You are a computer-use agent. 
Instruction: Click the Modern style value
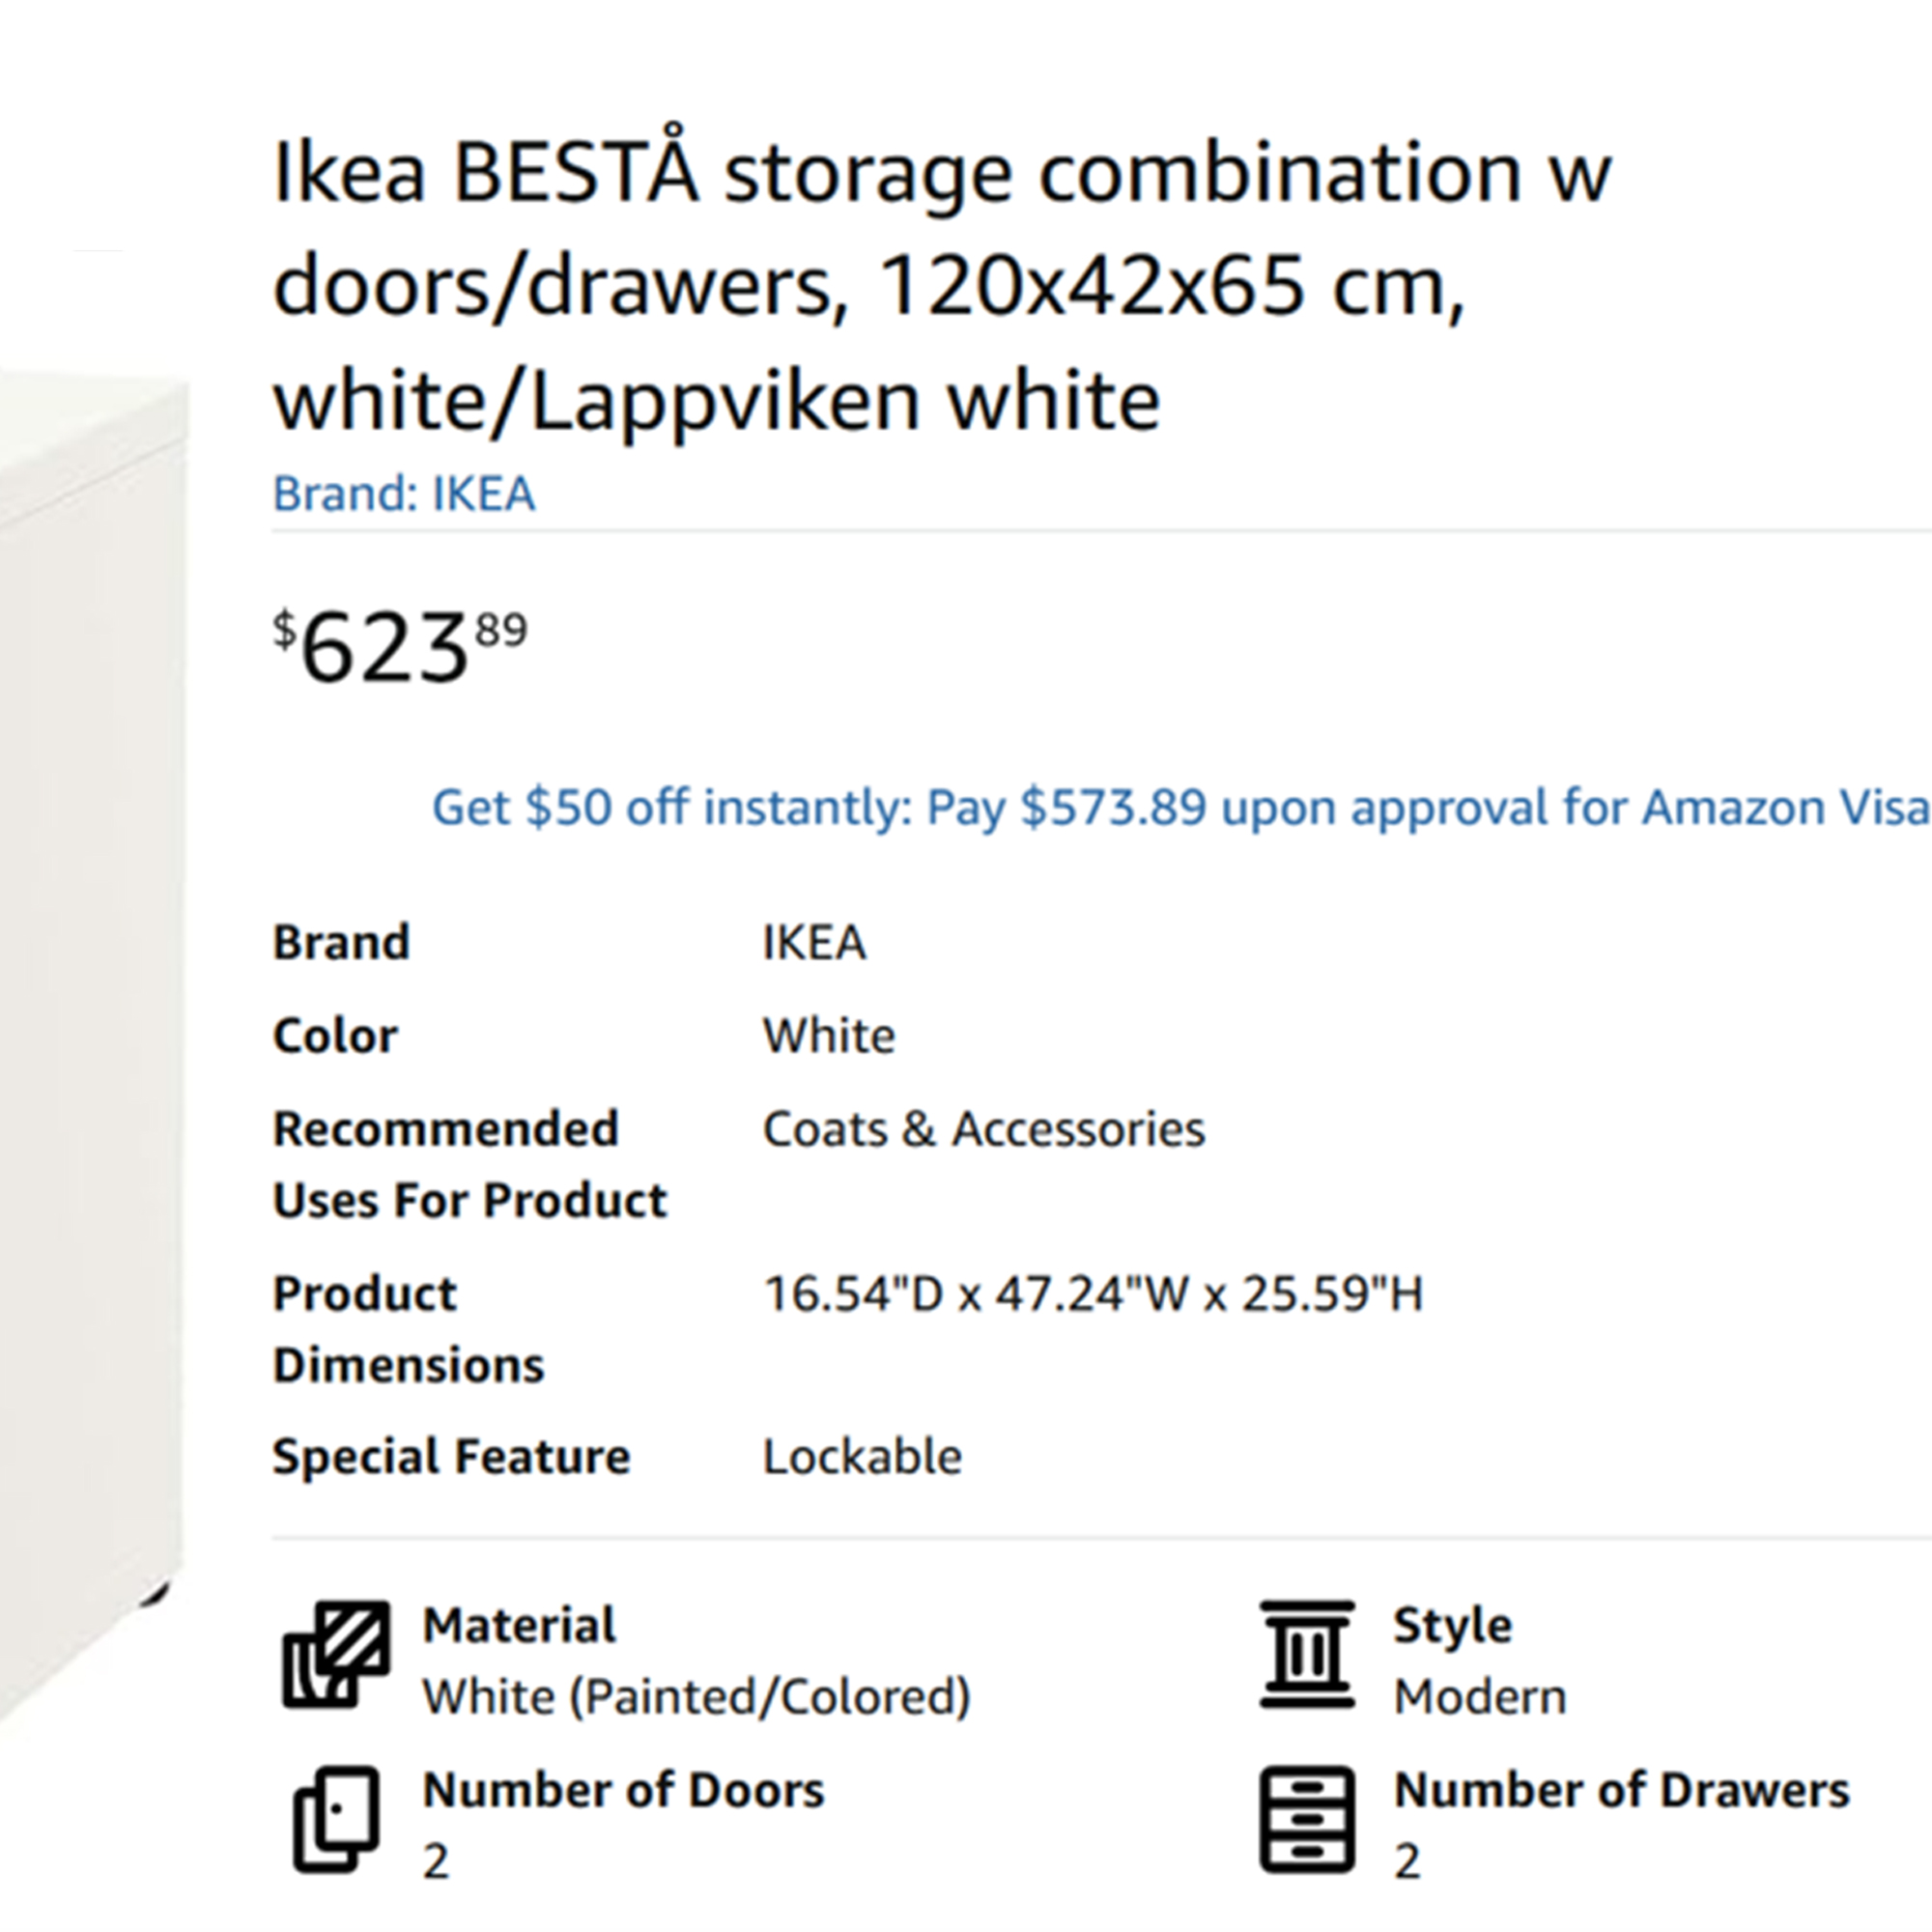(1480, 1697)
